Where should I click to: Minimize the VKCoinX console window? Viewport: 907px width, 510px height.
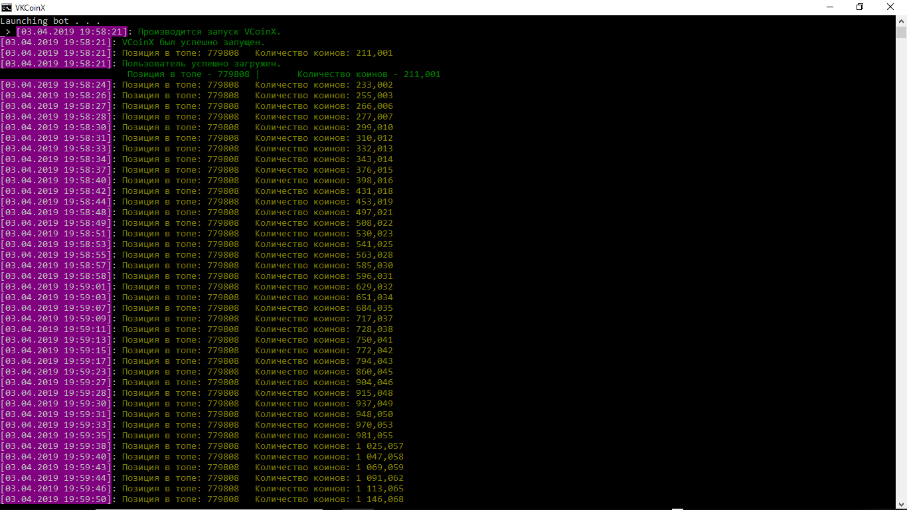pos(829,7)
